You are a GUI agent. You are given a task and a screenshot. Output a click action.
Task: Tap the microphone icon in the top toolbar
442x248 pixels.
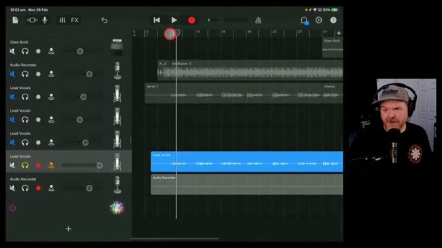[x=44, y=20]
